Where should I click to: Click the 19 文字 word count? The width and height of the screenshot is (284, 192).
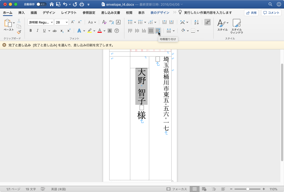click(31, 189)
